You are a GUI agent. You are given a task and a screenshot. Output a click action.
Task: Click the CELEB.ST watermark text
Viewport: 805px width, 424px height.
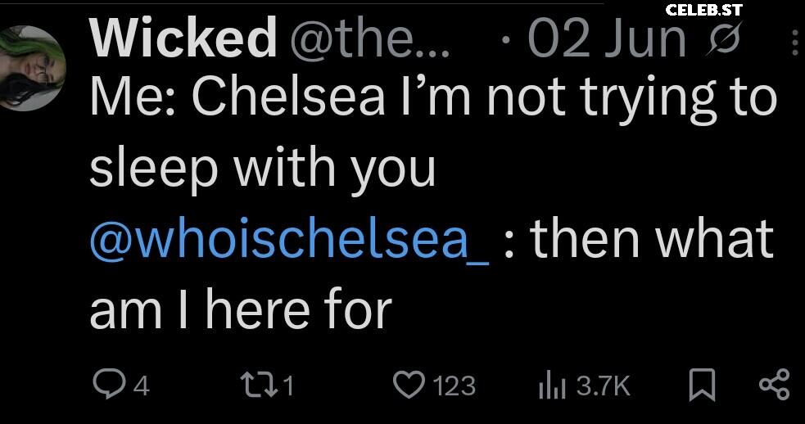point(703,10)
